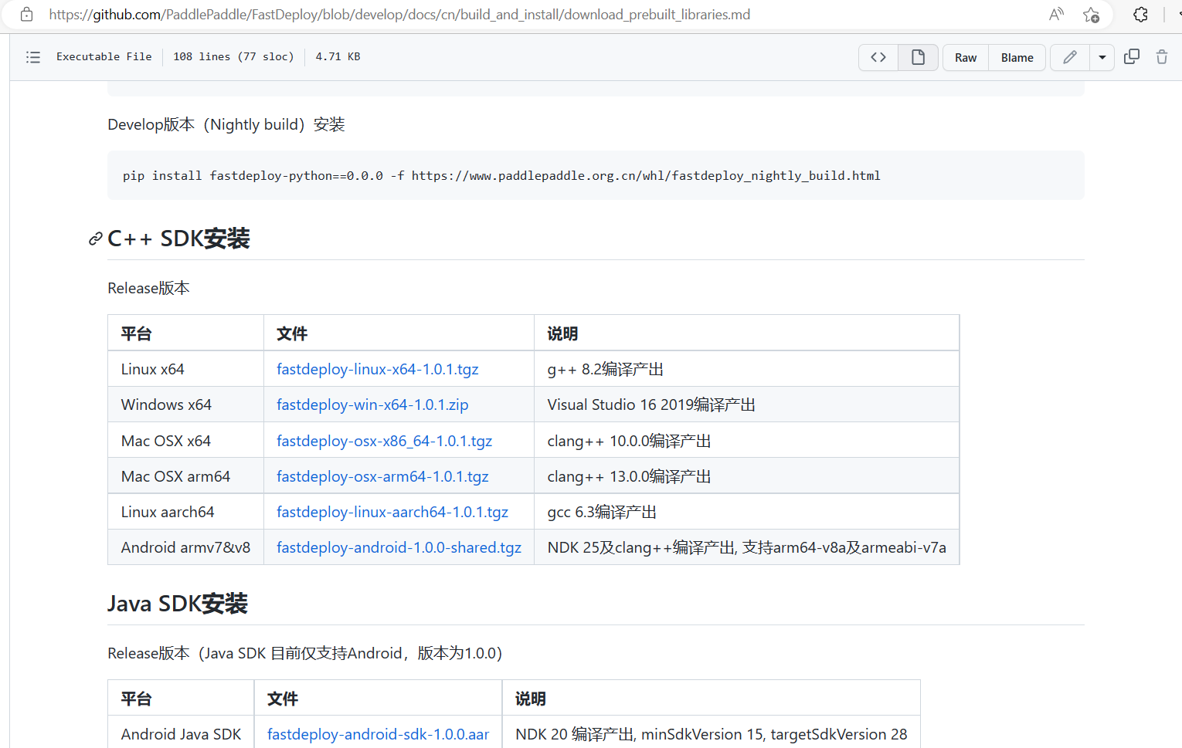Click the fastdeploy-osx-arm64-1.0.1.tgz link

tap(382, 476)
